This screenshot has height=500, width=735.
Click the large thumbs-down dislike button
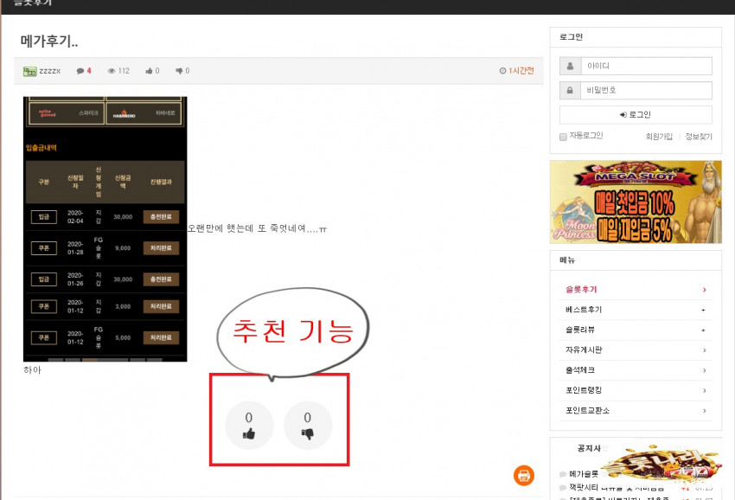(x=308, y=426)
